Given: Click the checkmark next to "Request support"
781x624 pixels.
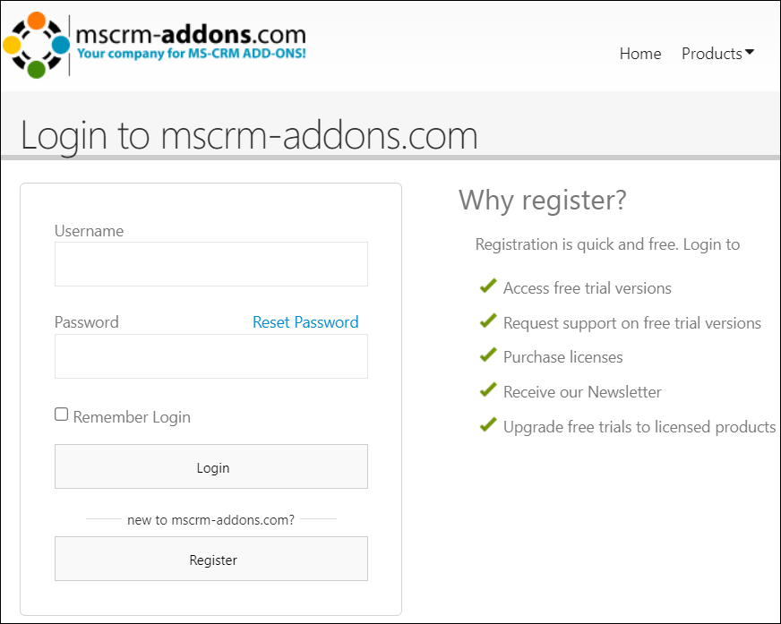Looking at the screenshot, I should (x=488, y=321).
